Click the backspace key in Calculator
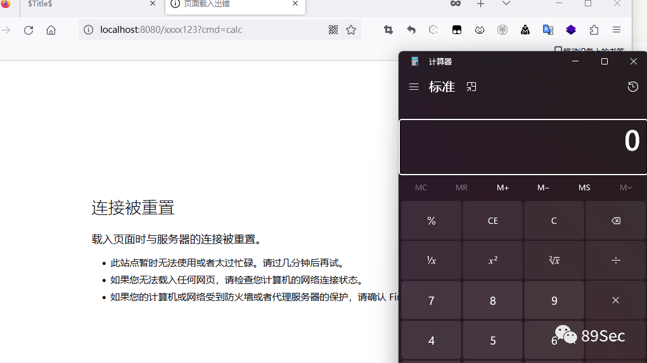This screenshot has width=647, height=363. (616, 221)
